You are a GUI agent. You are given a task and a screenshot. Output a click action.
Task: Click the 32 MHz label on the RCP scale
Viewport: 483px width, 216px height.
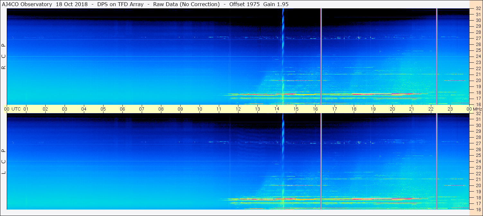pos(478,9)
